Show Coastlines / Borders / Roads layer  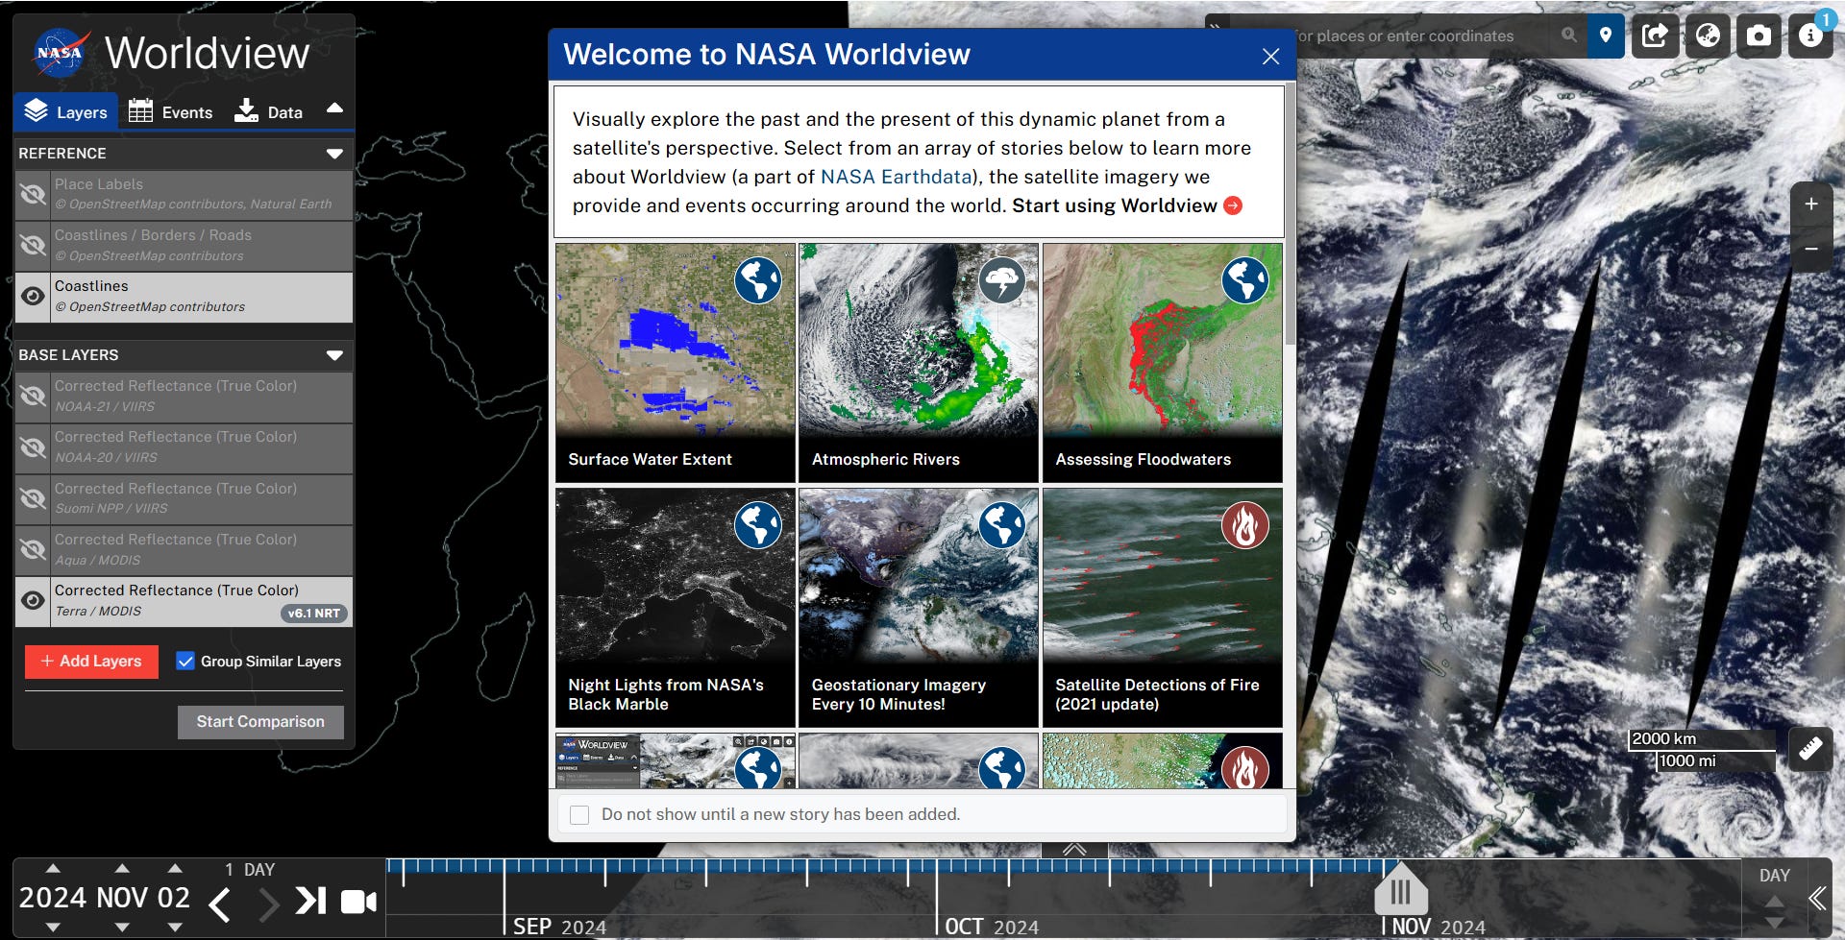[x=33, y=246]
